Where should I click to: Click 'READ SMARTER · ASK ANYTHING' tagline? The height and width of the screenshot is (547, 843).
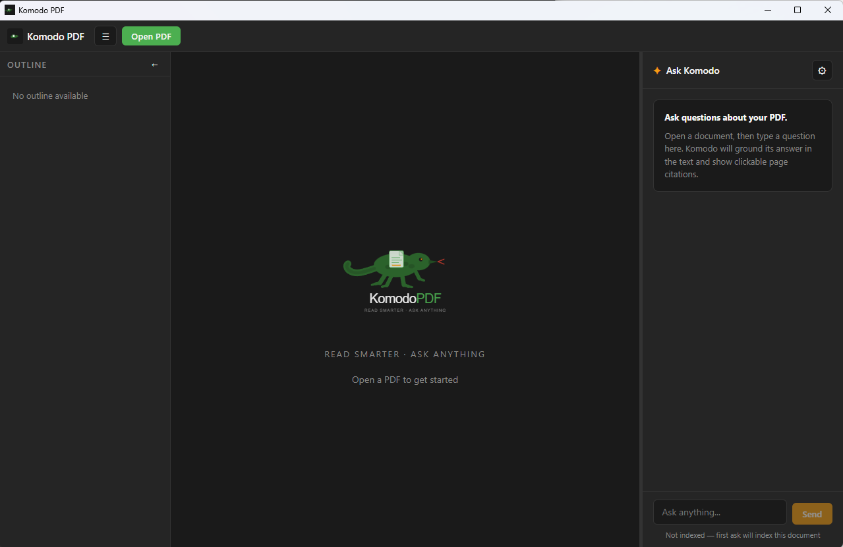click(x=405, y=354)
